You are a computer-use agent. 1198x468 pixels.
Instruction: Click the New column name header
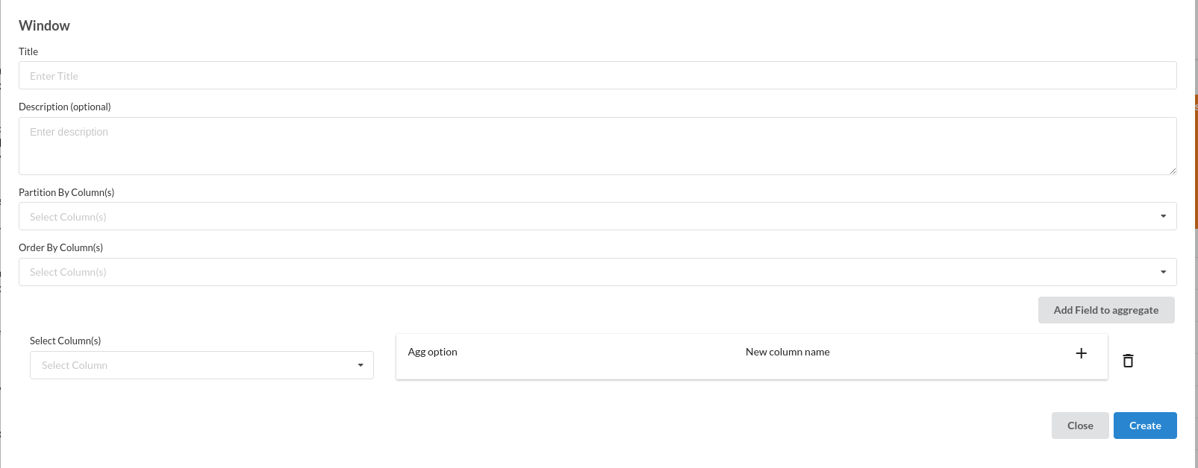787,352
